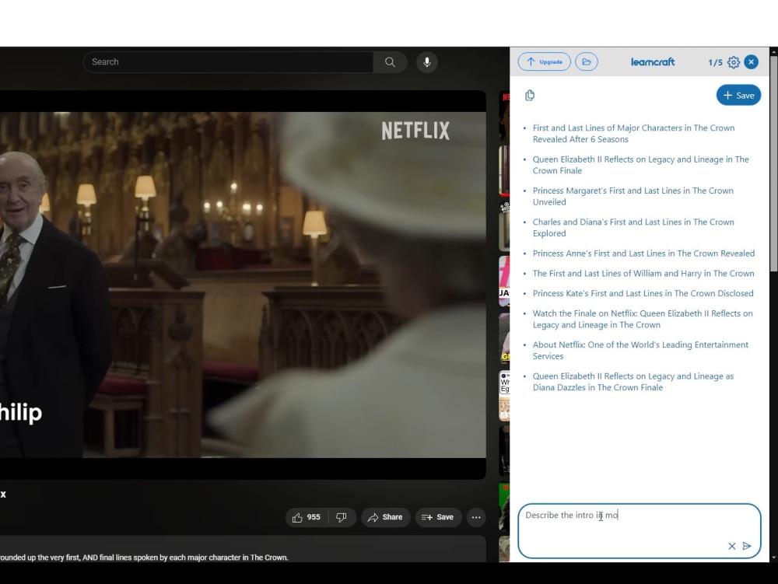The height and width of the screenshot is (584, 778).
Task: Open more actions ellipsis menu
Action: 476,517
